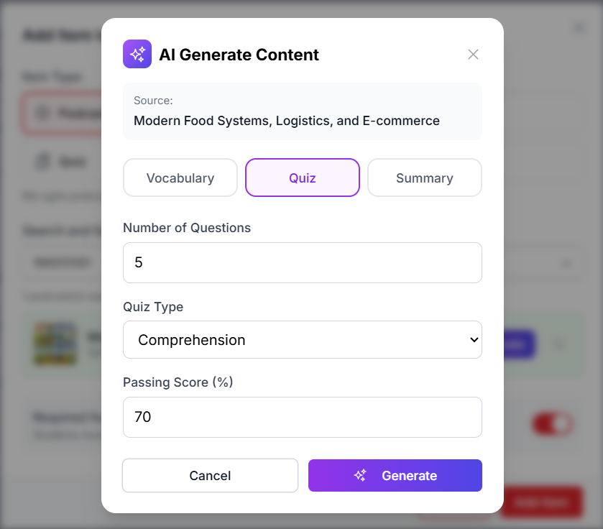Click the blurred X at the top-right of the background panel

(579, 29)
